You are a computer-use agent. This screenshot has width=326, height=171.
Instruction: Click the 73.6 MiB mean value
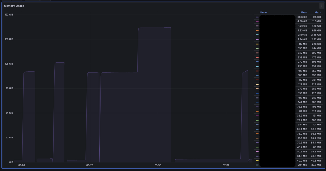click(x=302, y=107)
